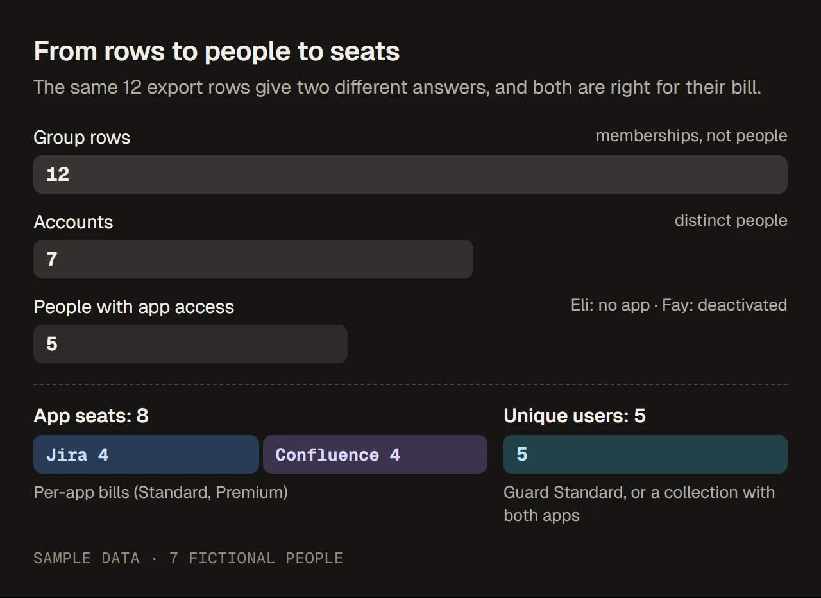821x598 pixels.
Task: Click the 'App seats: 8' heading
Action: (x=91, y=416)
